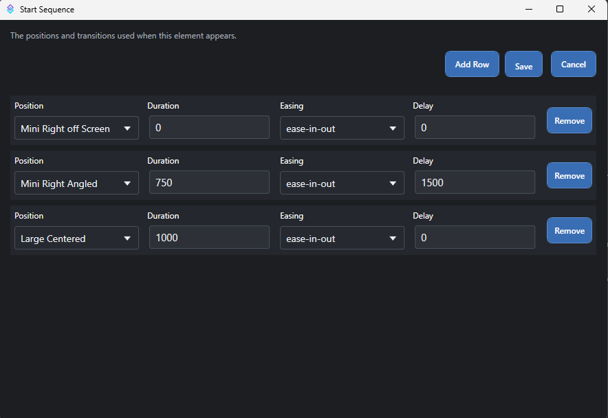Focus the Delay field showing 1500
The height and width of the screenshot is (418, 608).
[475, 182]
